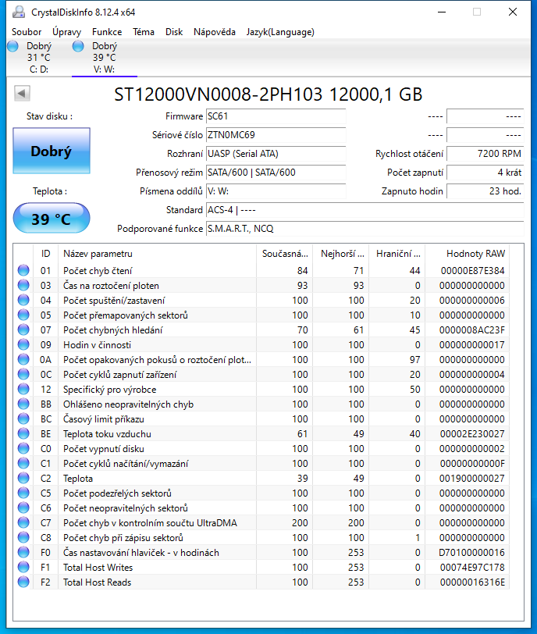Click the previous disk arrow button

[x=22, y=94]
